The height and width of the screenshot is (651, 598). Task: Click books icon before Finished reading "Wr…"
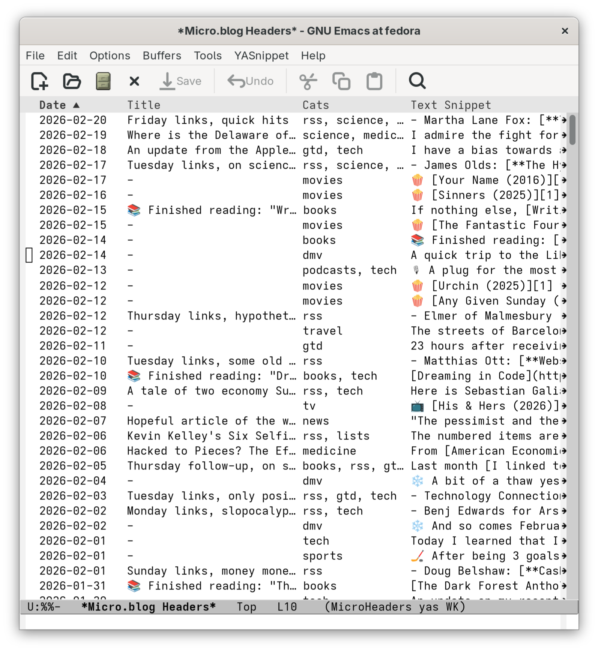point(134,210)
